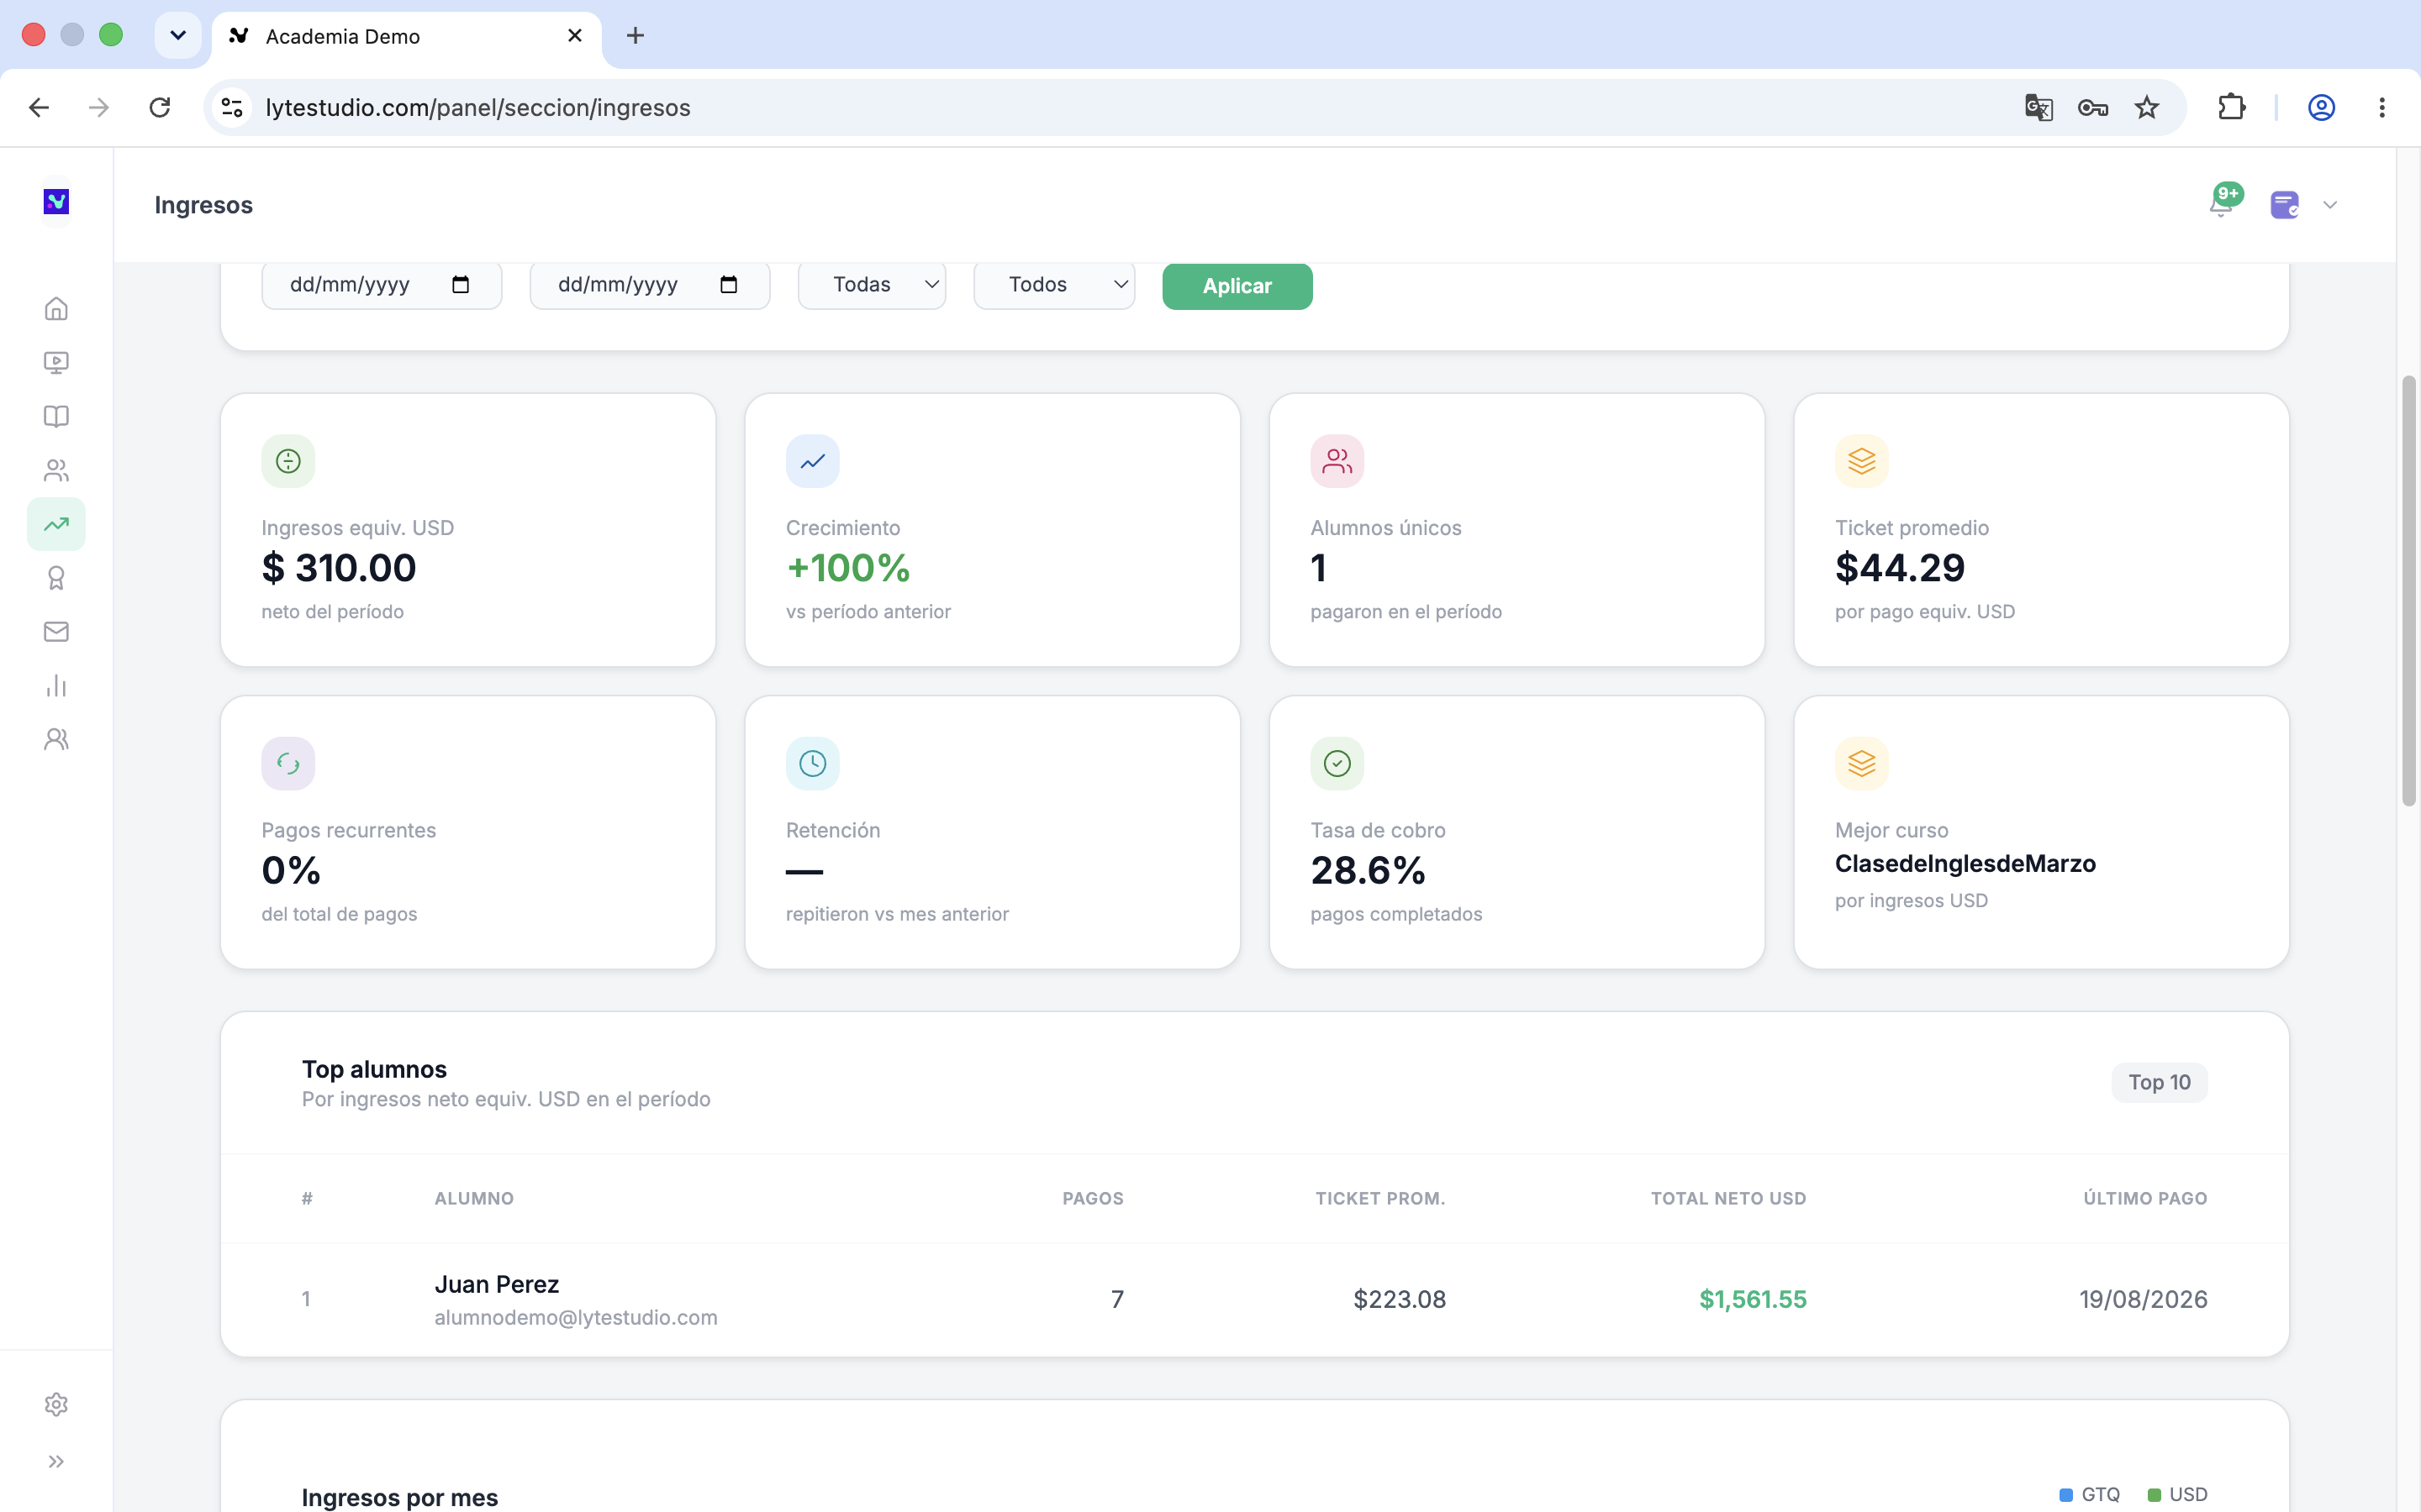This screenshot has width=2421, height=1512.
Task: Click the Aplicar button
Action: (x=1237, y=286)
